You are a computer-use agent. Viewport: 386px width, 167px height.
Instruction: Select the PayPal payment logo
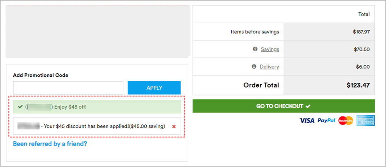tap(326, 120)
